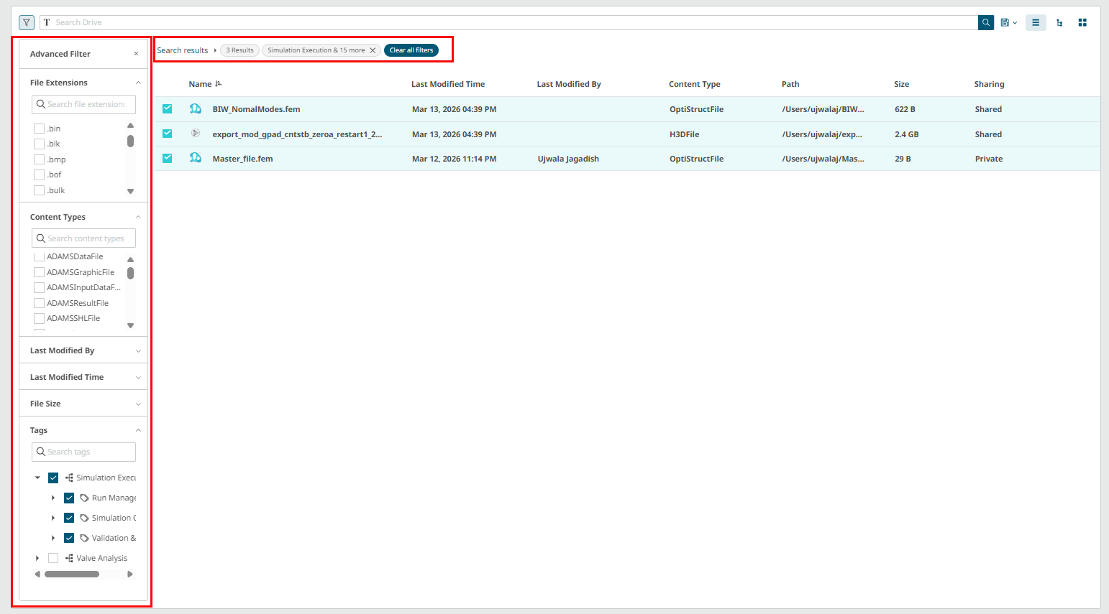Open the BIW_NomalModes.fem file
Viewport: 1109px width, 614px height.
(x=256, y=109)
